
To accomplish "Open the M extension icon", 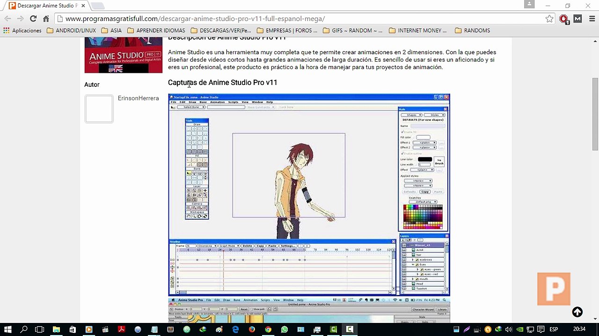I will click(x=577, y=19).
